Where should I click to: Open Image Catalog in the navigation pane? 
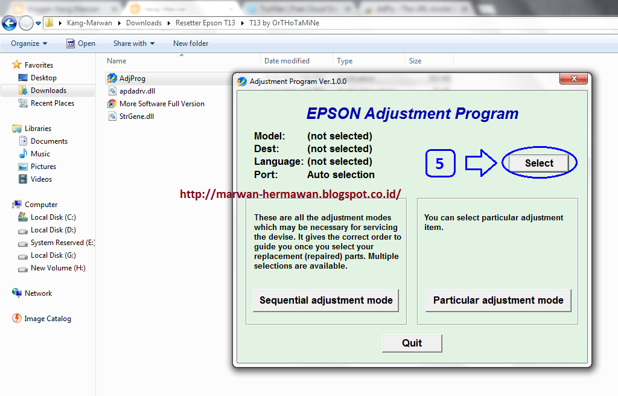47,318
